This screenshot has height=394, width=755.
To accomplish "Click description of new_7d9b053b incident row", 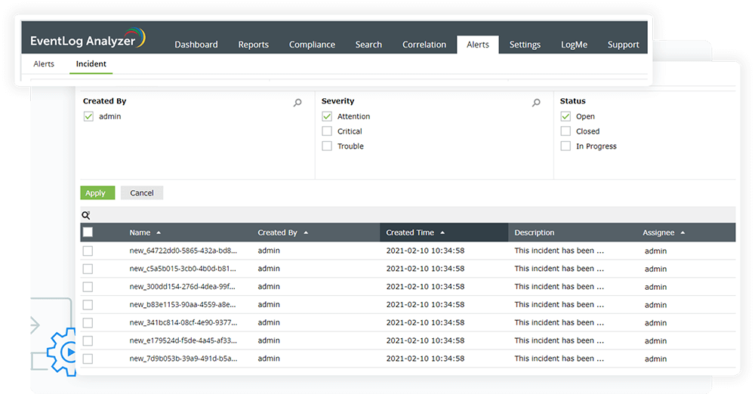I will (x=559, y=359).
